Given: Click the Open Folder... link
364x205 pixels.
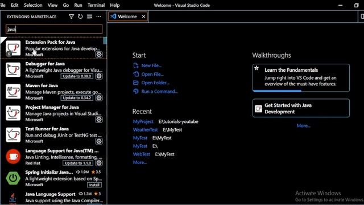Looking at the screenshot, I should [x=155, y=83].
